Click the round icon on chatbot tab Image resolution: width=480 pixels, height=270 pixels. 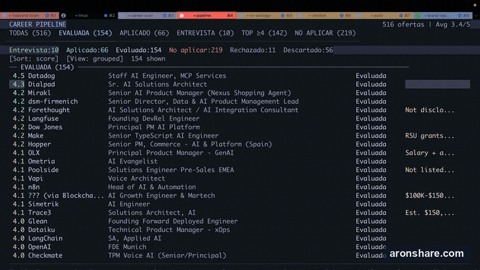click(300, 16)
